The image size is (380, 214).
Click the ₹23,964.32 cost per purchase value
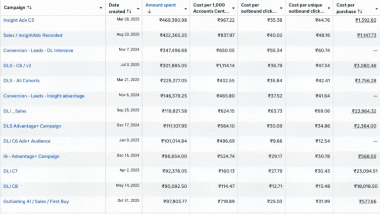(x=365, y=111)
